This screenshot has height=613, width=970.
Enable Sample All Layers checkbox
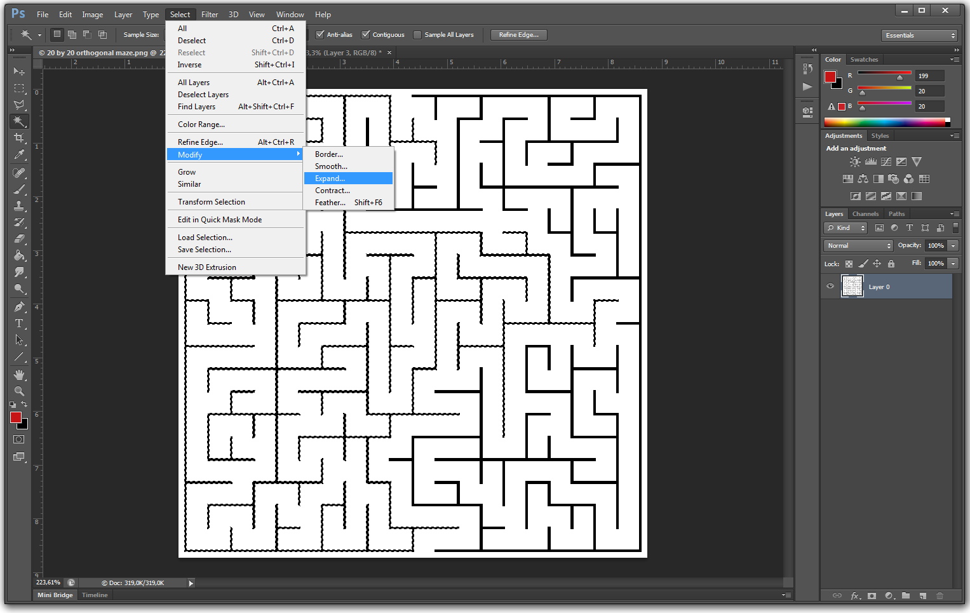[417, 35]
